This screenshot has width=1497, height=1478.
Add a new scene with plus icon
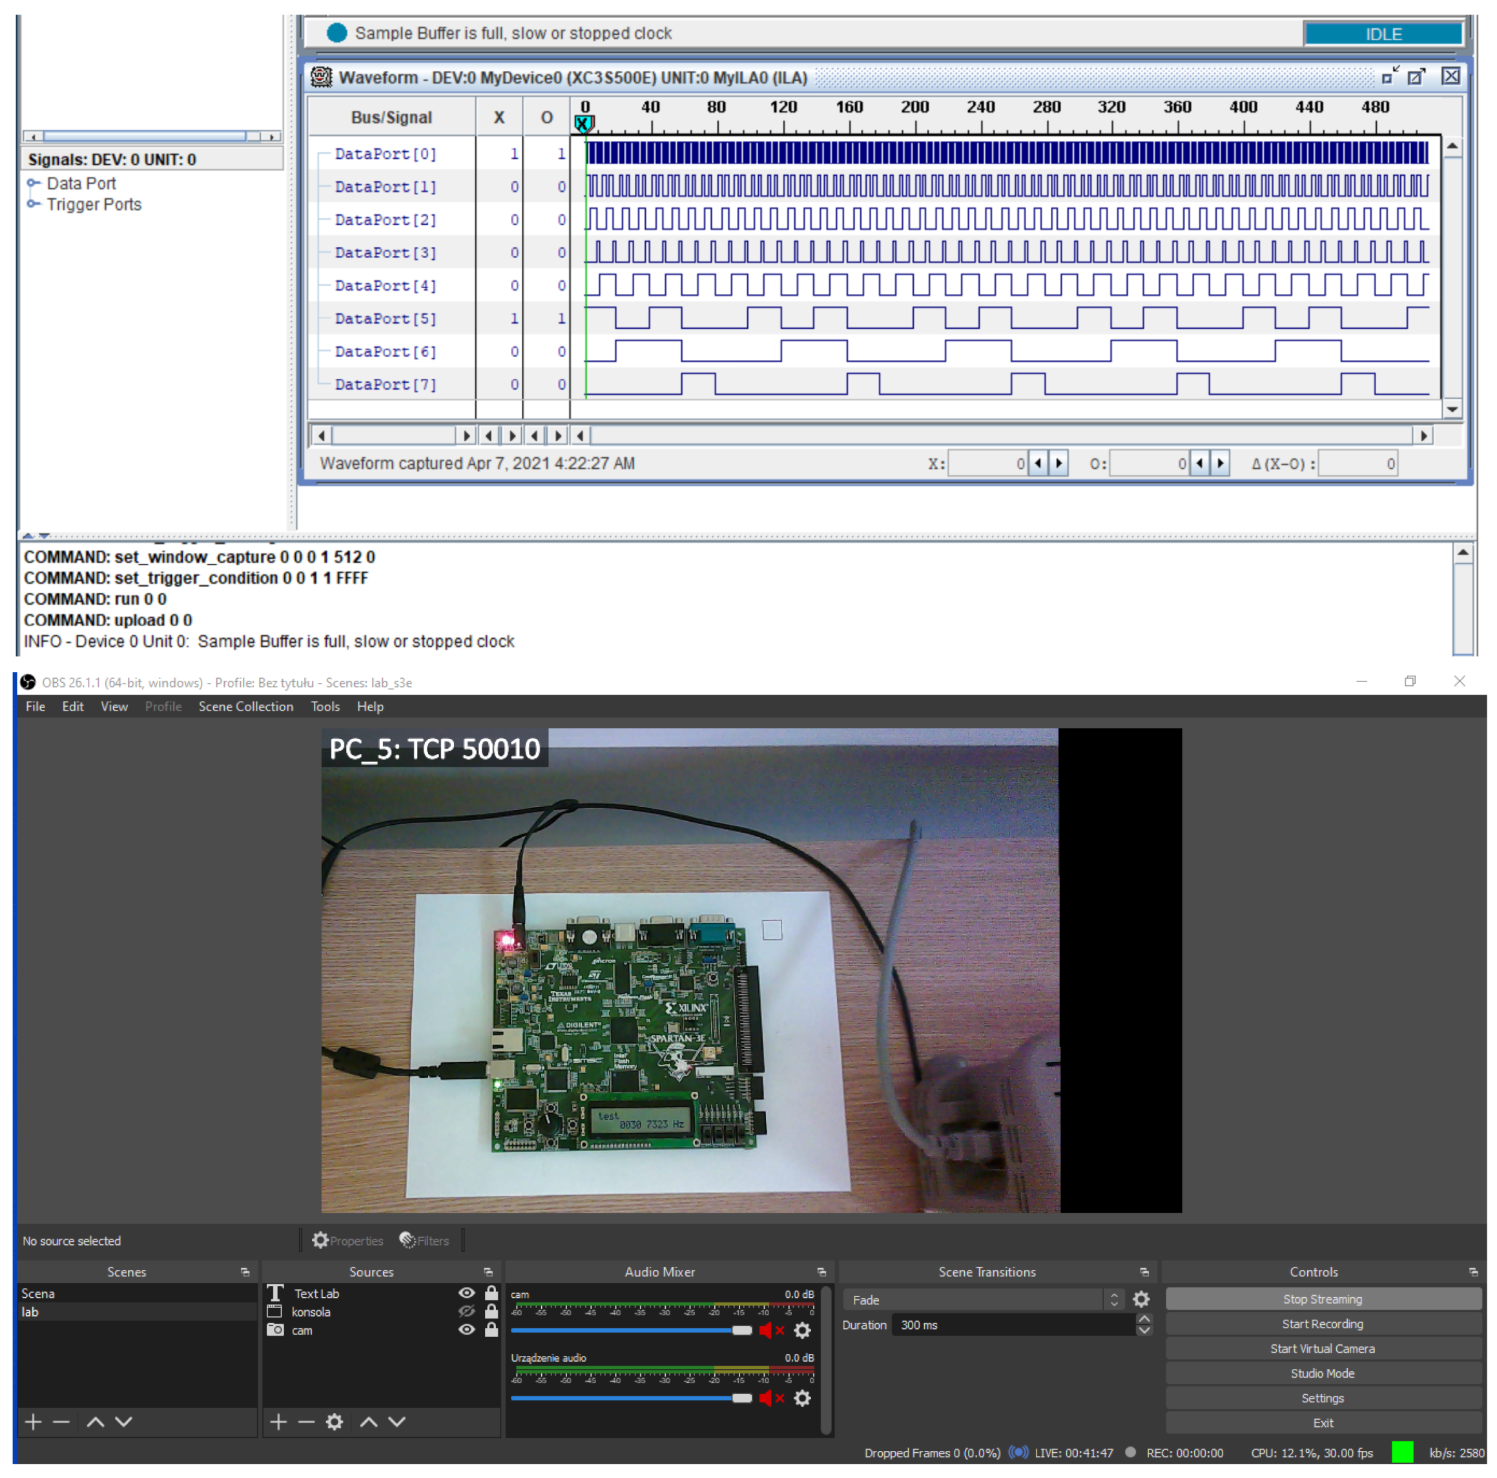tap(34, 1421)
